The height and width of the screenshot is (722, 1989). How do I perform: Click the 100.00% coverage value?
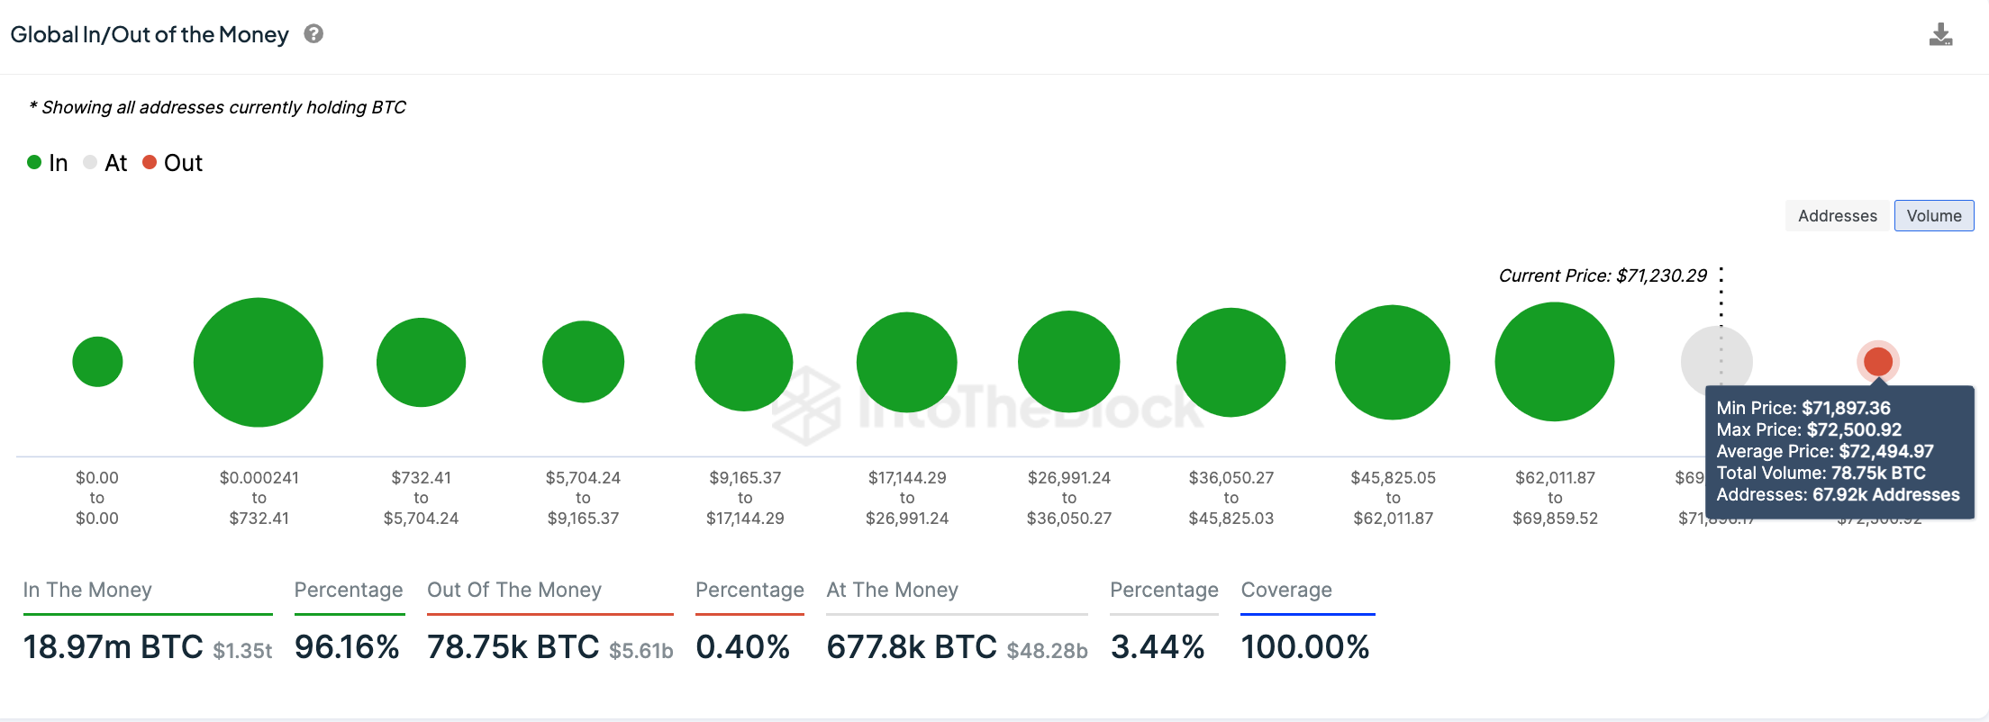click(1305, 647)
